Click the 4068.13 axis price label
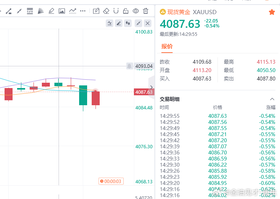 144,181
